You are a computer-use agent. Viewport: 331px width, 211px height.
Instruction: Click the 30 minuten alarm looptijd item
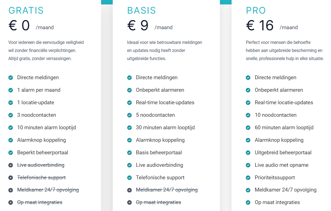(165, 128)
